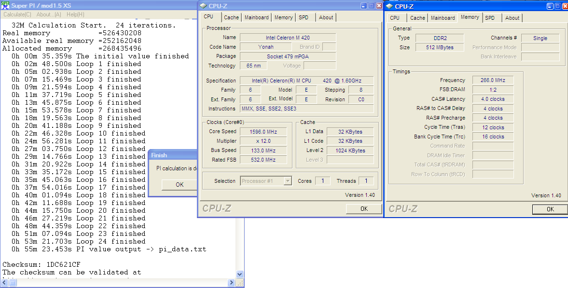Click the Cycle Time (Tras) value 12 clocks
Image resolution: width=568 pixels, height=288 pixels.
[x=493, y=127]
